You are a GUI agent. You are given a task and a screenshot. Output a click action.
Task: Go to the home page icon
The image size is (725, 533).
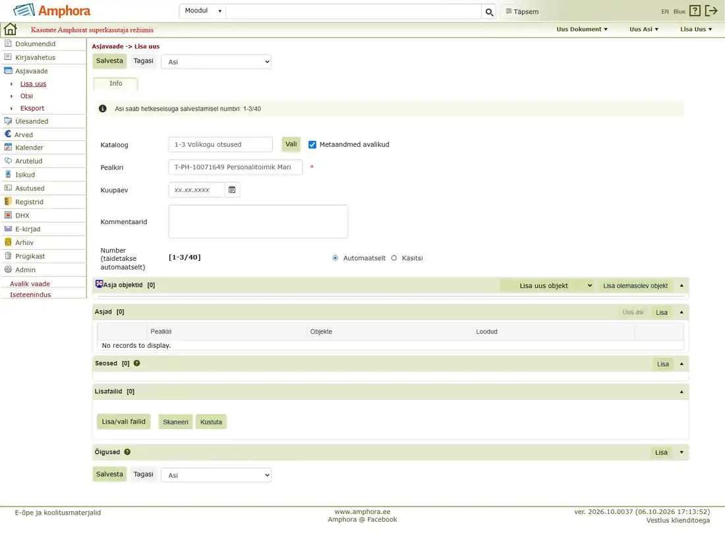click(x=10, y=29)
